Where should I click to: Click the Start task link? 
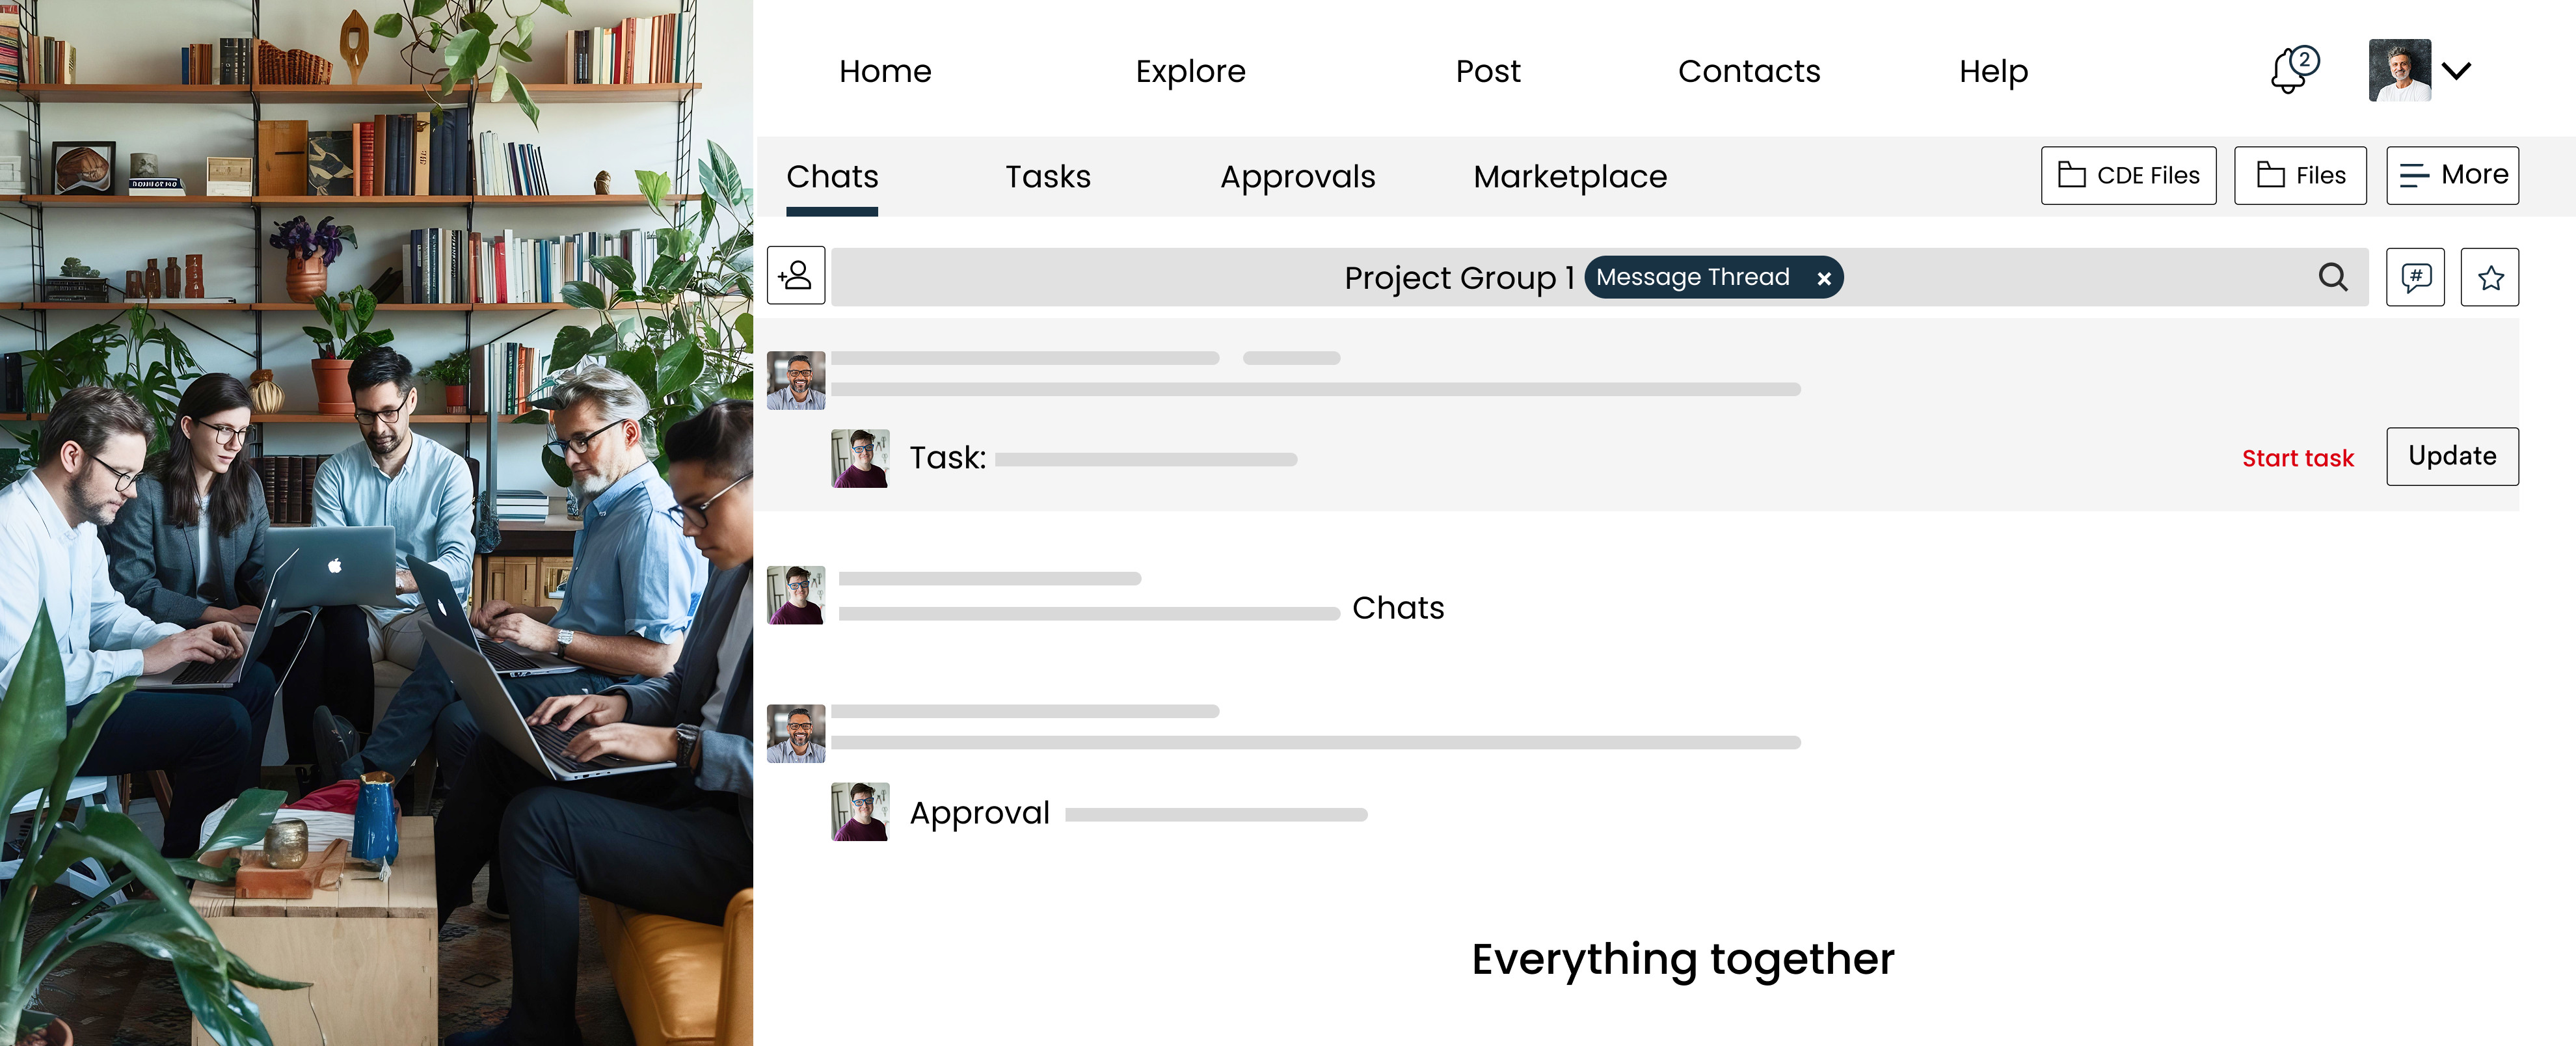(2297, 458)
